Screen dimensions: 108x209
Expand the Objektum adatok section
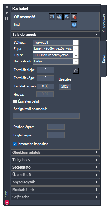pyautogui.click(x=55, y=153)
